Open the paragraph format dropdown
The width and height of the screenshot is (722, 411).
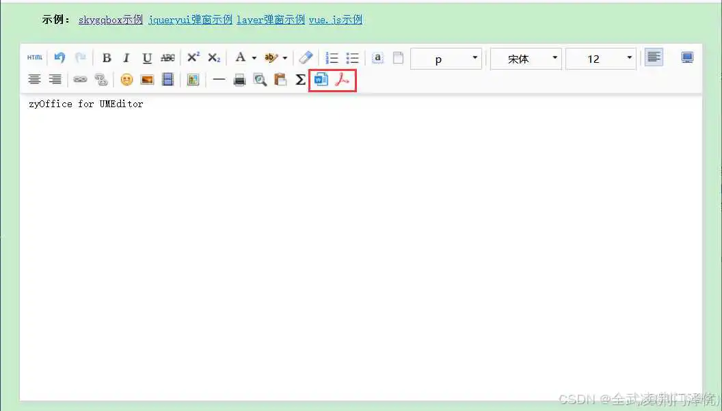point(446,59)
